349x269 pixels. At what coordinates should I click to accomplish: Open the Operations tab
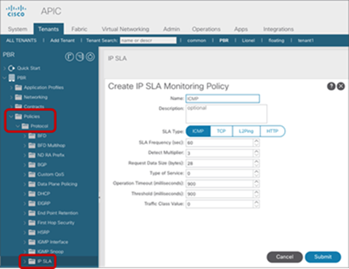pyautogui.click(x=206, y=29)
